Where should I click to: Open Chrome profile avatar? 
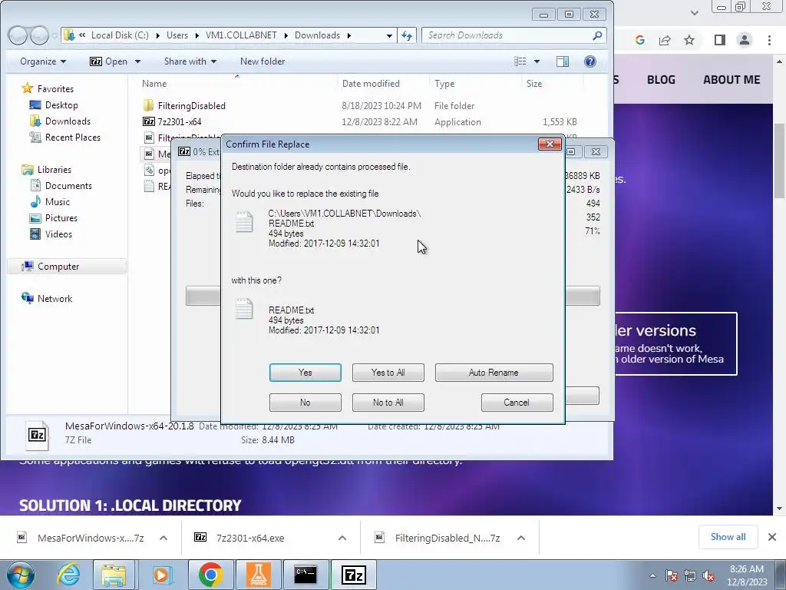tap(745, 40)
